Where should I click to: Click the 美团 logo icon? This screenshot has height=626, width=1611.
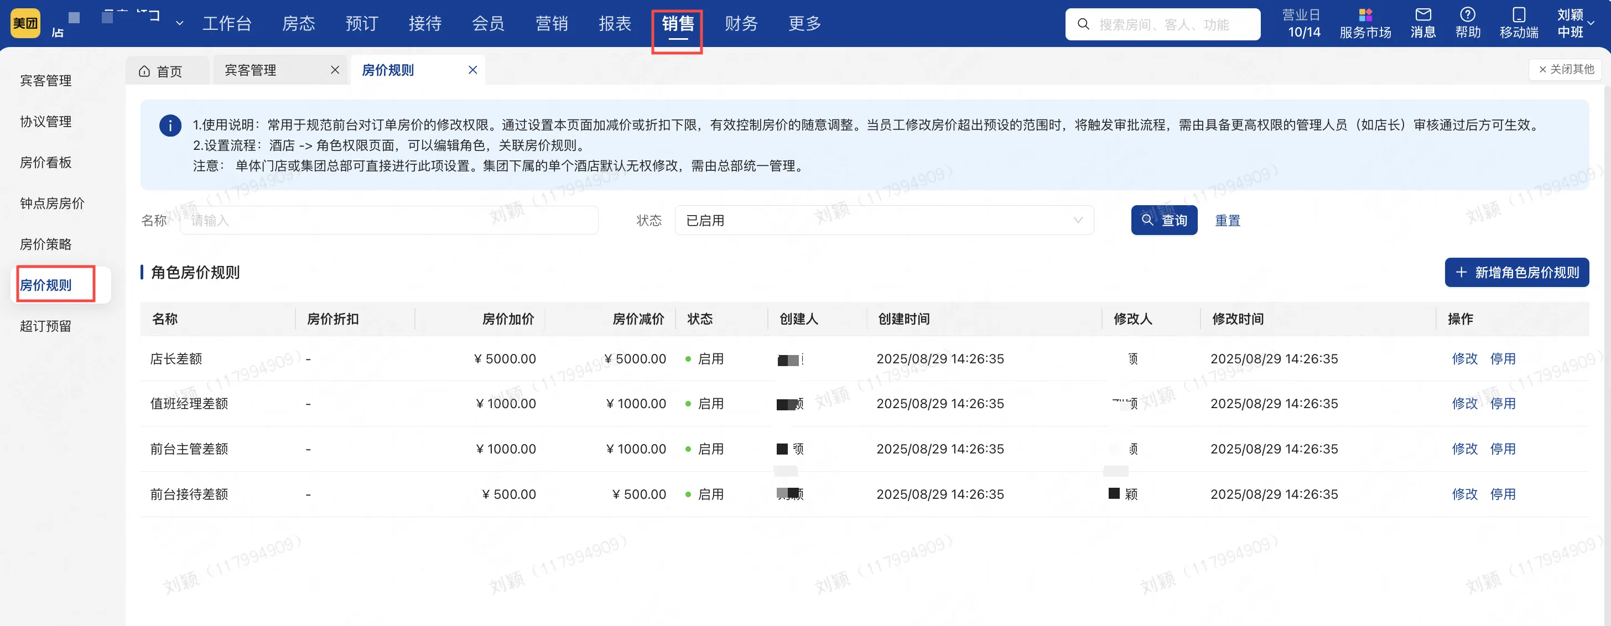coord(25,23)
